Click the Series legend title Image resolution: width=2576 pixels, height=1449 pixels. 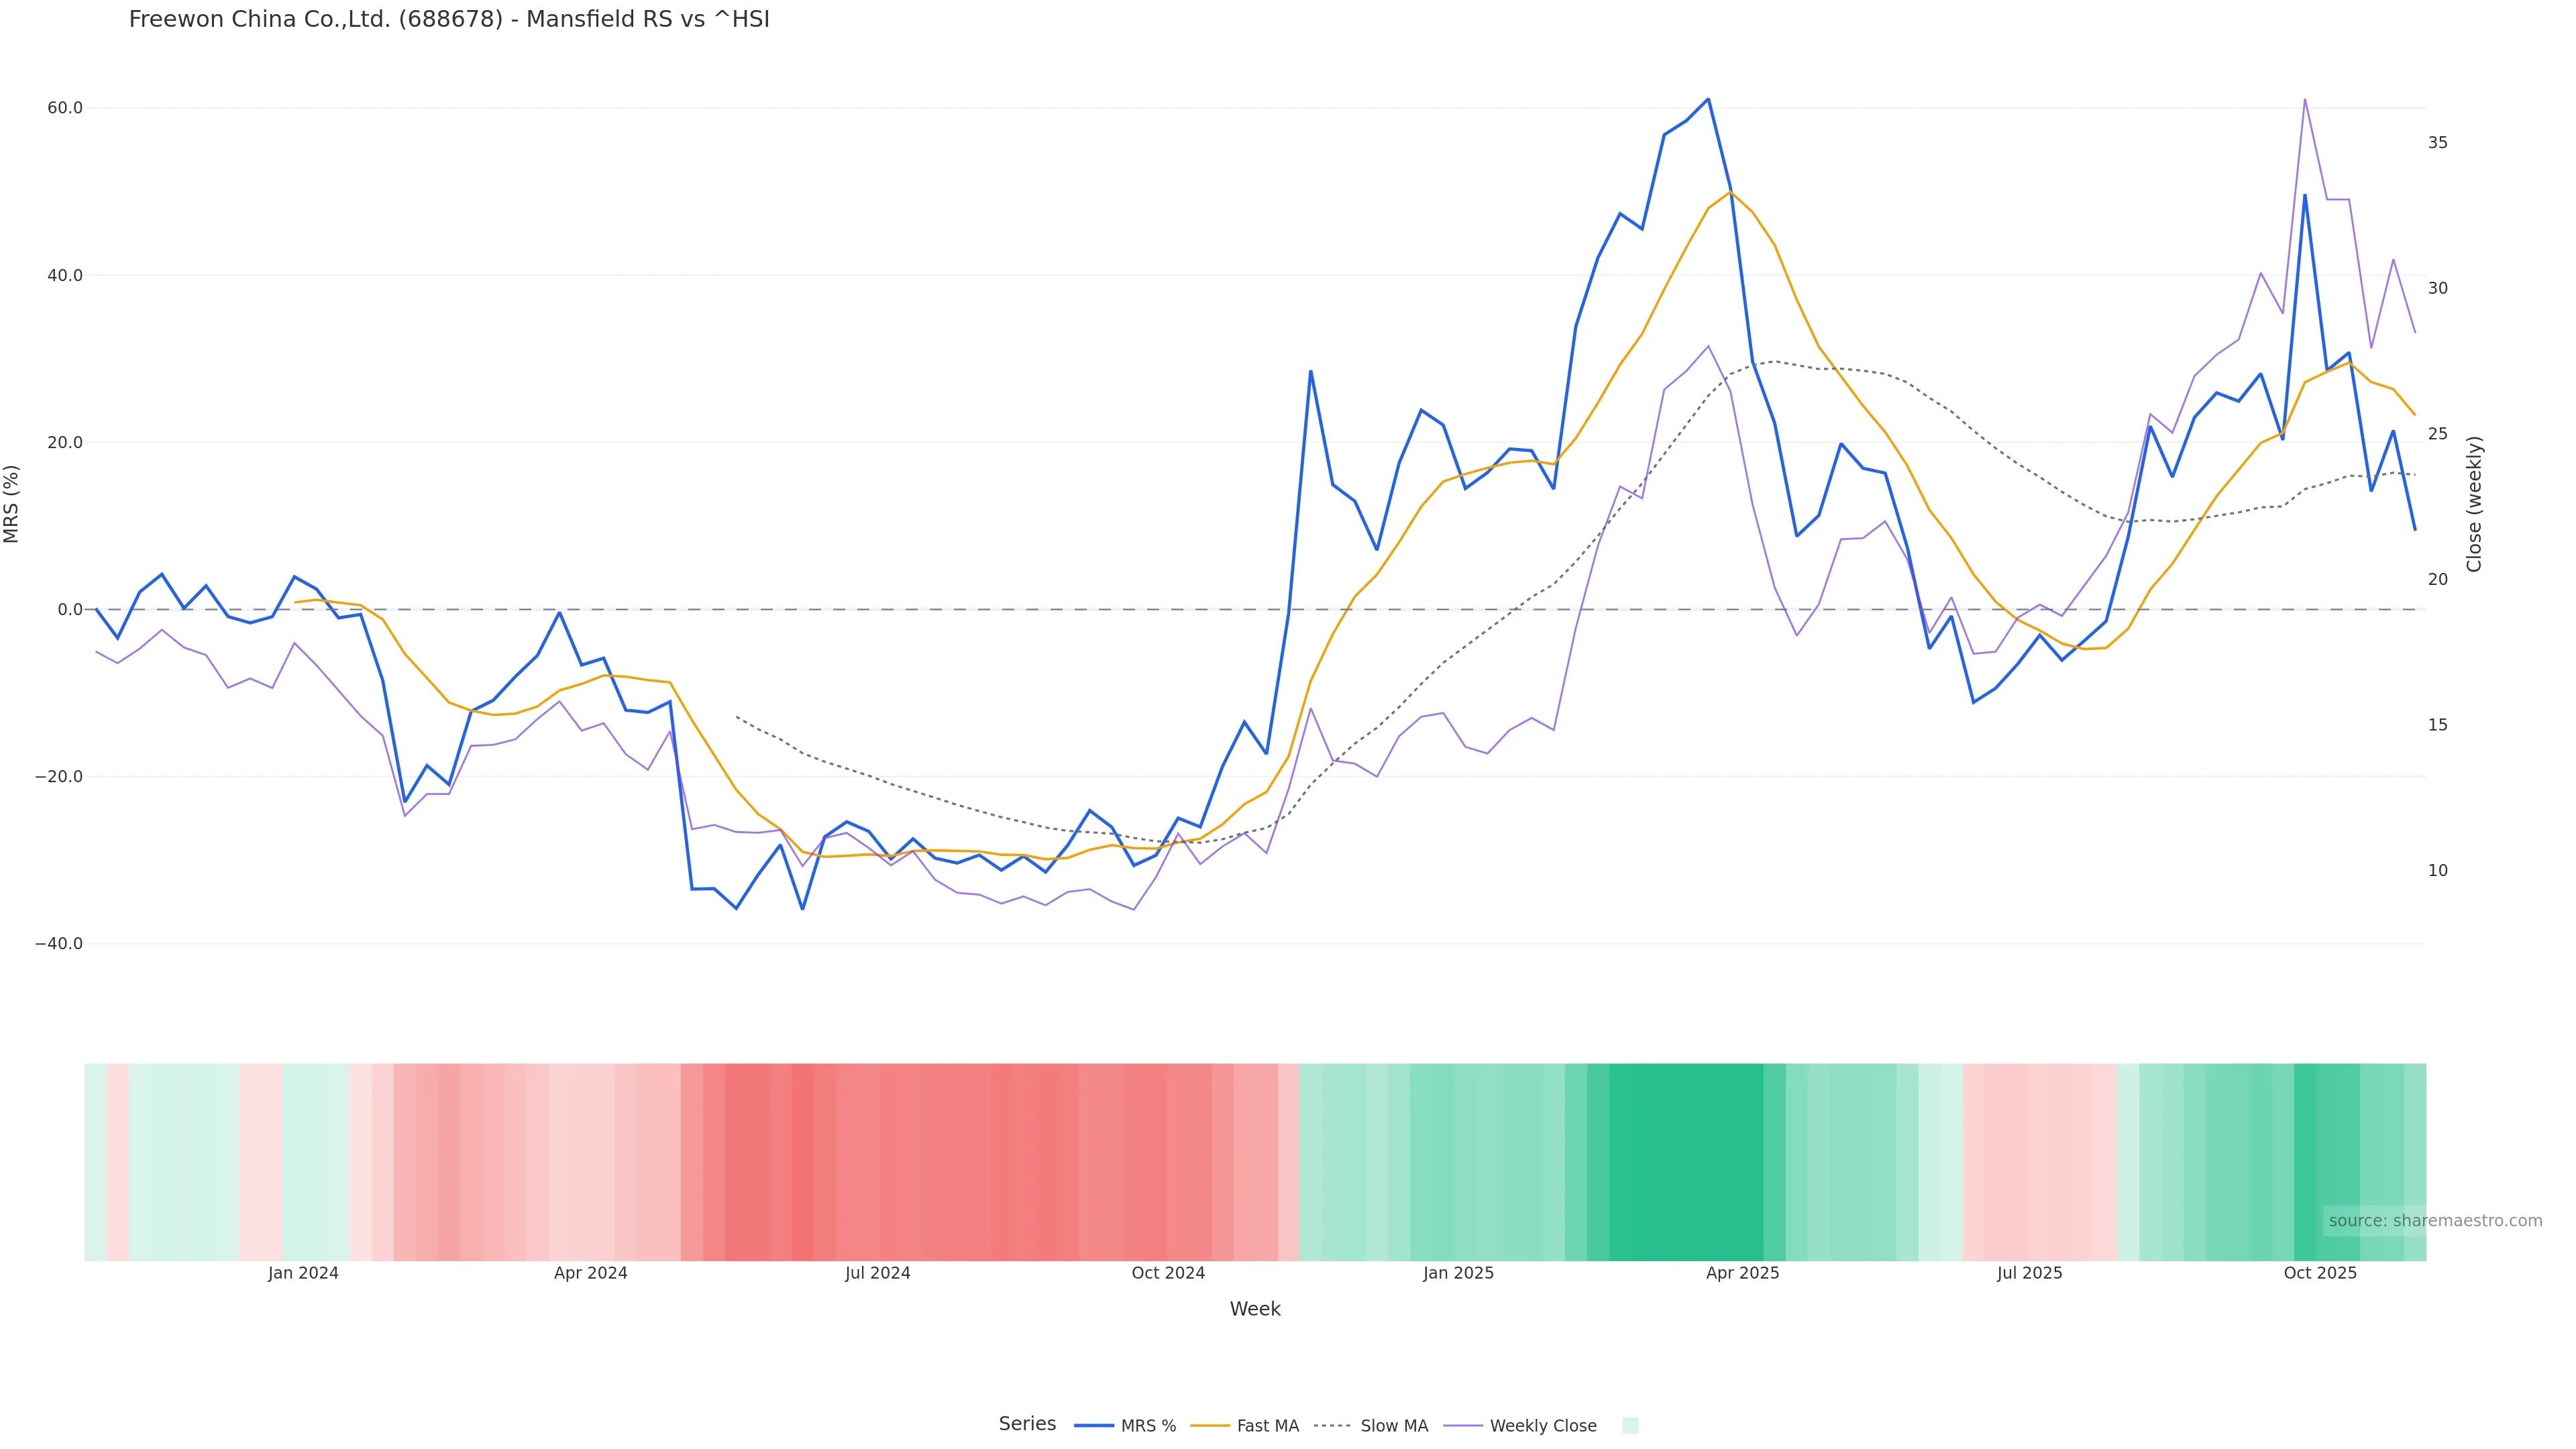coord(1027,1424)
